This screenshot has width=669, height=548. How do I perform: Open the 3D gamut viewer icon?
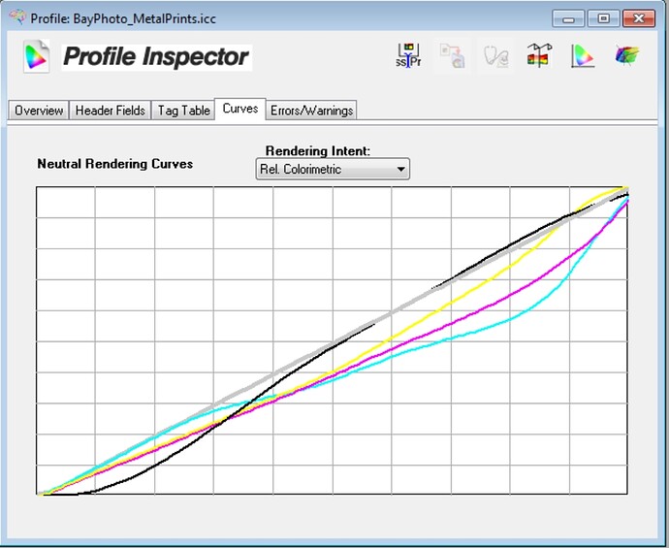(626, 56)
